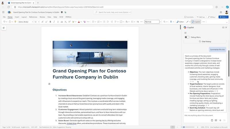Click the Catch up button

point(200,17)
